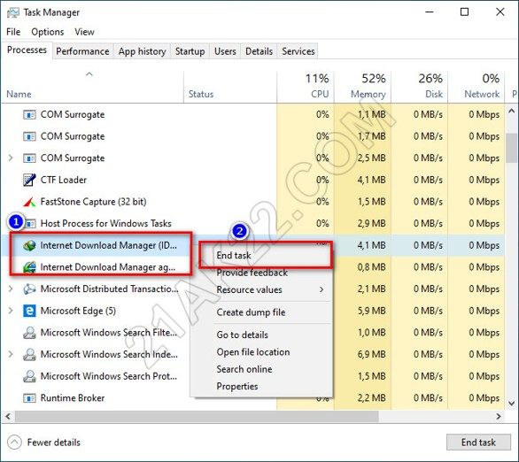
Task: Click the vertical scrollbar thumb
Action: (512, 148)
